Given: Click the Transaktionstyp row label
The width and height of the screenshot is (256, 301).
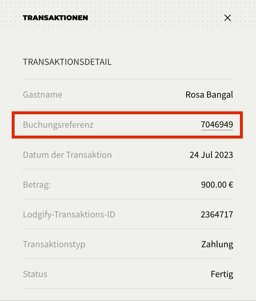Looking at the screenshot, I should [x=54, y=244].
